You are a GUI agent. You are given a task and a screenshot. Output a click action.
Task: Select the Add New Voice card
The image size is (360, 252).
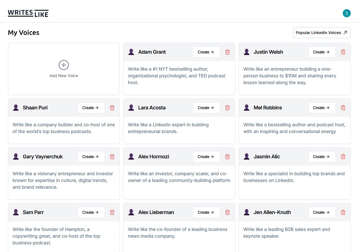click(x=64, y=69)
